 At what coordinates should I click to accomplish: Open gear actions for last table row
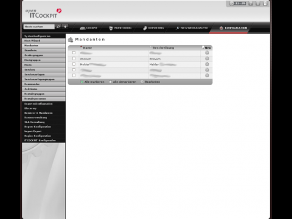tap(207, 75)
